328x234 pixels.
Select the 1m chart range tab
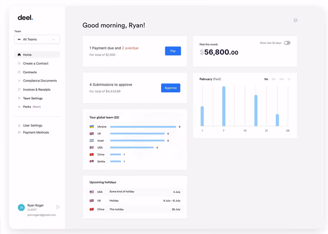tap(266, 79)
